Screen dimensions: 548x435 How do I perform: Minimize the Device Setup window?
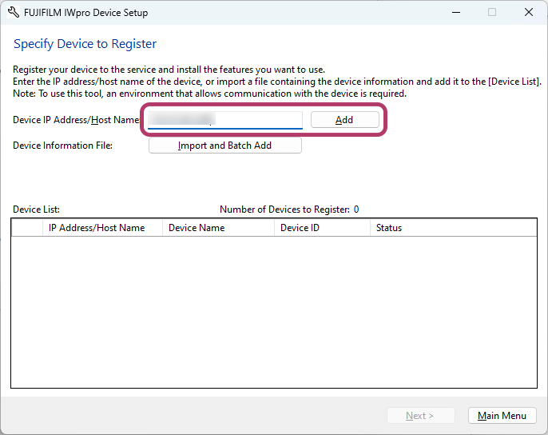coord(455,12)
